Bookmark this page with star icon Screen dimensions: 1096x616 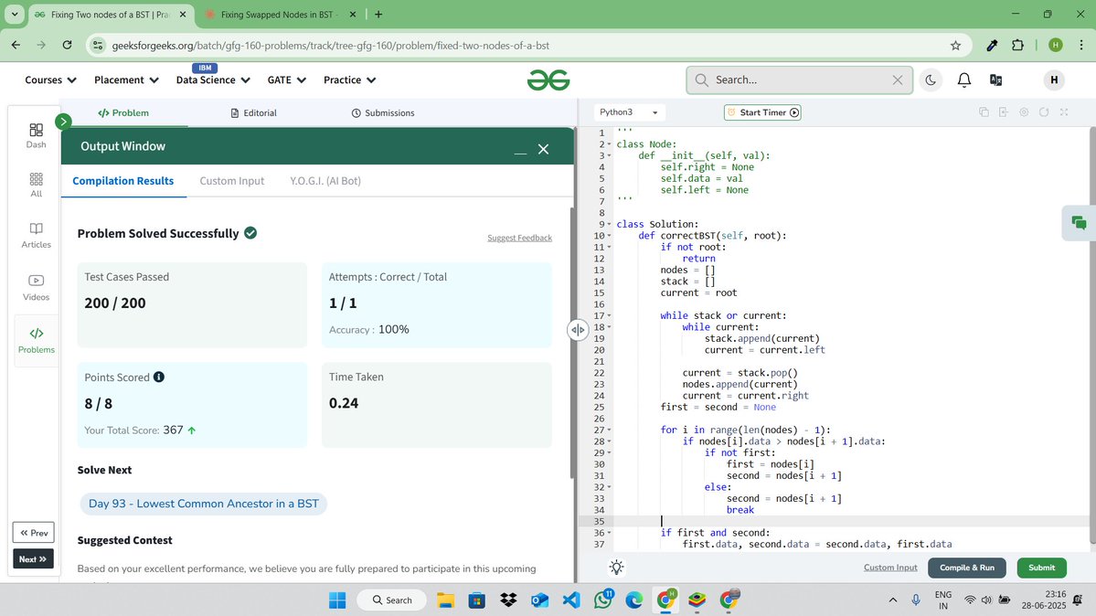[x=955, y=46]
